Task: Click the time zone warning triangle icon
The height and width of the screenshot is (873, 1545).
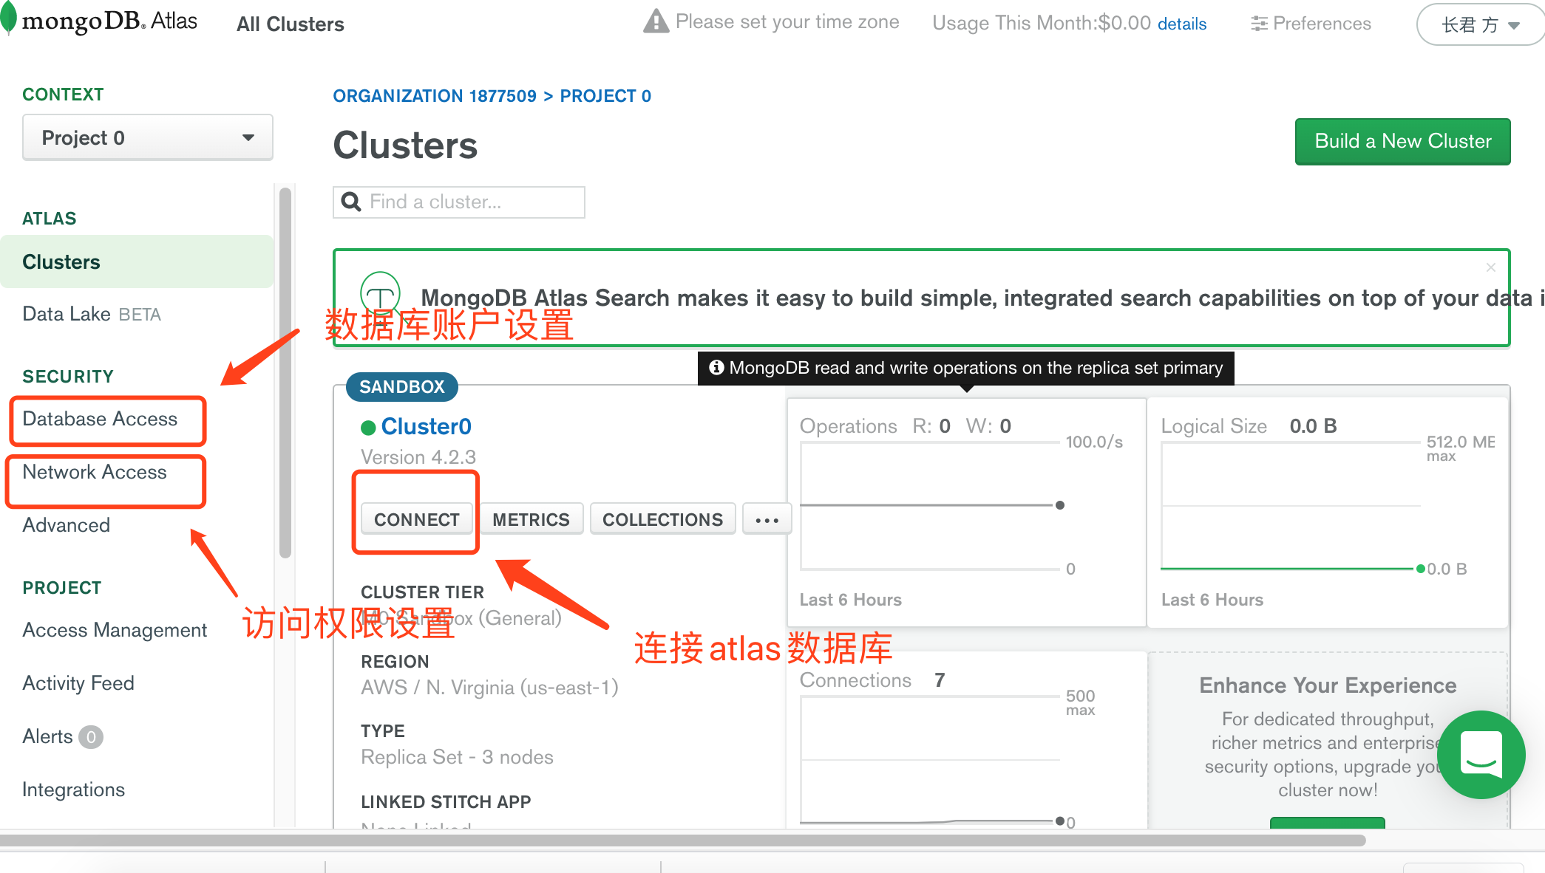Action: pyautogui.click(x=656, y=21)
